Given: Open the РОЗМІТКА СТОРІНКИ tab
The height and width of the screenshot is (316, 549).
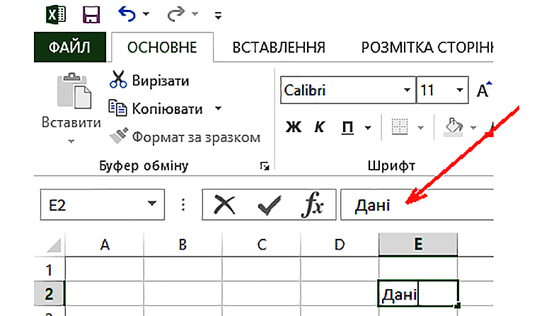Looking at the screenshot, I should [x=427, y=47].
